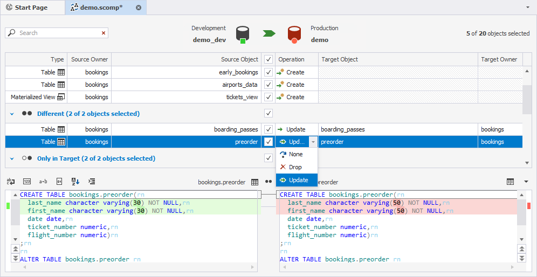Click the create arrow icon in early_bookings row
Viewport: 537px width, 277px height.
[281, 72]
